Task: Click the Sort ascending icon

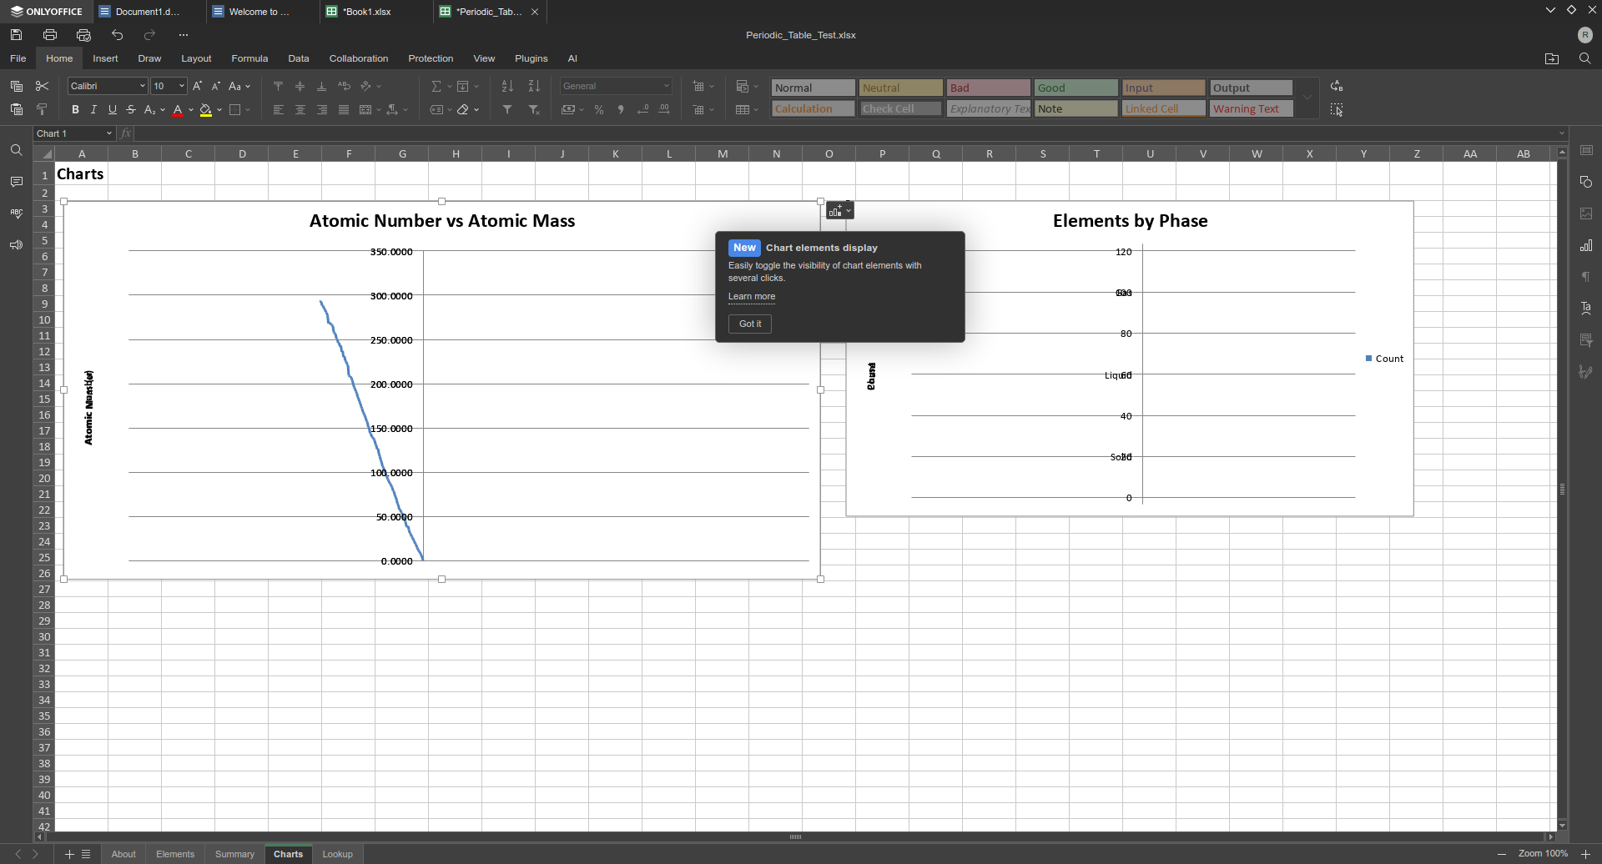Action: coord(507,87)
